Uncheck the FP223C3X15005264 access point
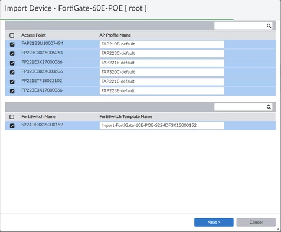The width and height of the screenshot is (281, 232). click(12, 54)
